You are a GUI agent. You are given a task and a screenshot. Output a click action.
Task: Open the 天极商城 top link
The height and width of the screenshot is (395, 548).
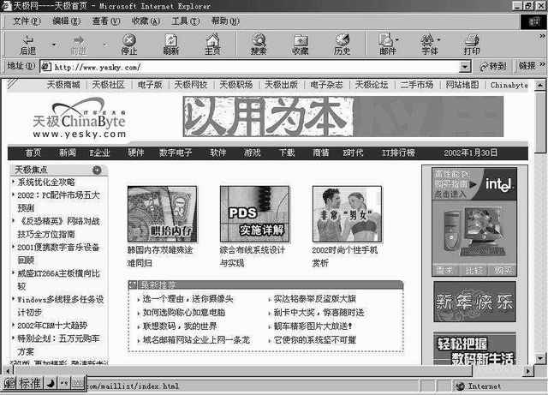point(63,85)
